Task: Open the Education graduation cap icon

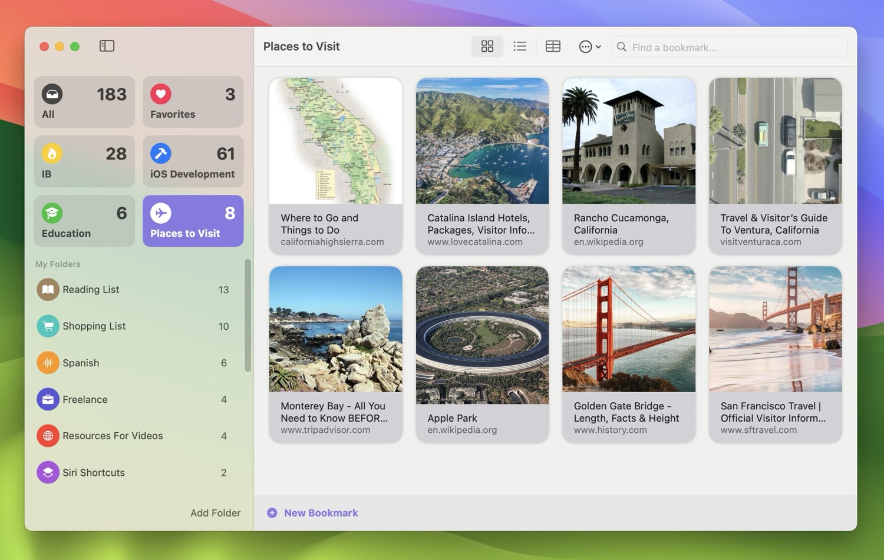Action: [52, 213]
